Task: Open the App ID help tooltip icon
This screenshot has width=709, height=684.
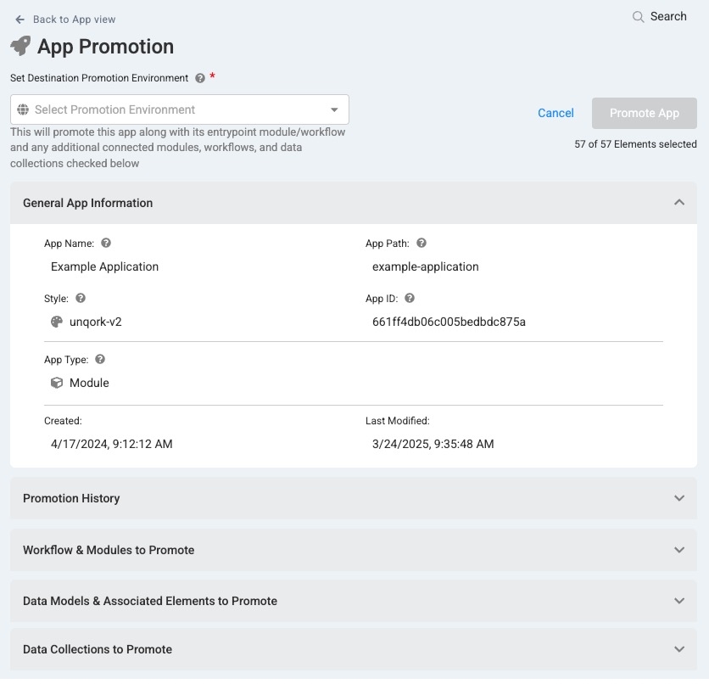Action: tap(410, 299)
